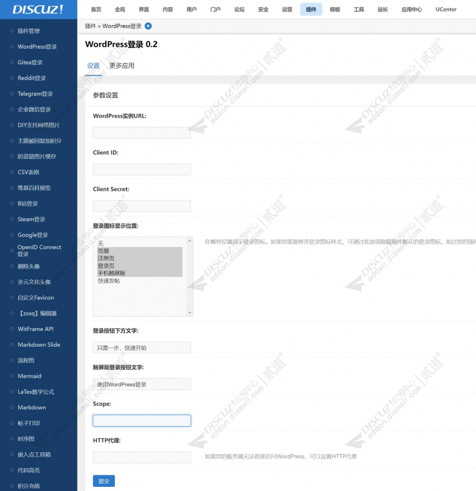Image resolution: width=476 pixels, height=491 pixels.
Task: Open 自定义Favicon sidebar entry
Action: tap(36, 297)
